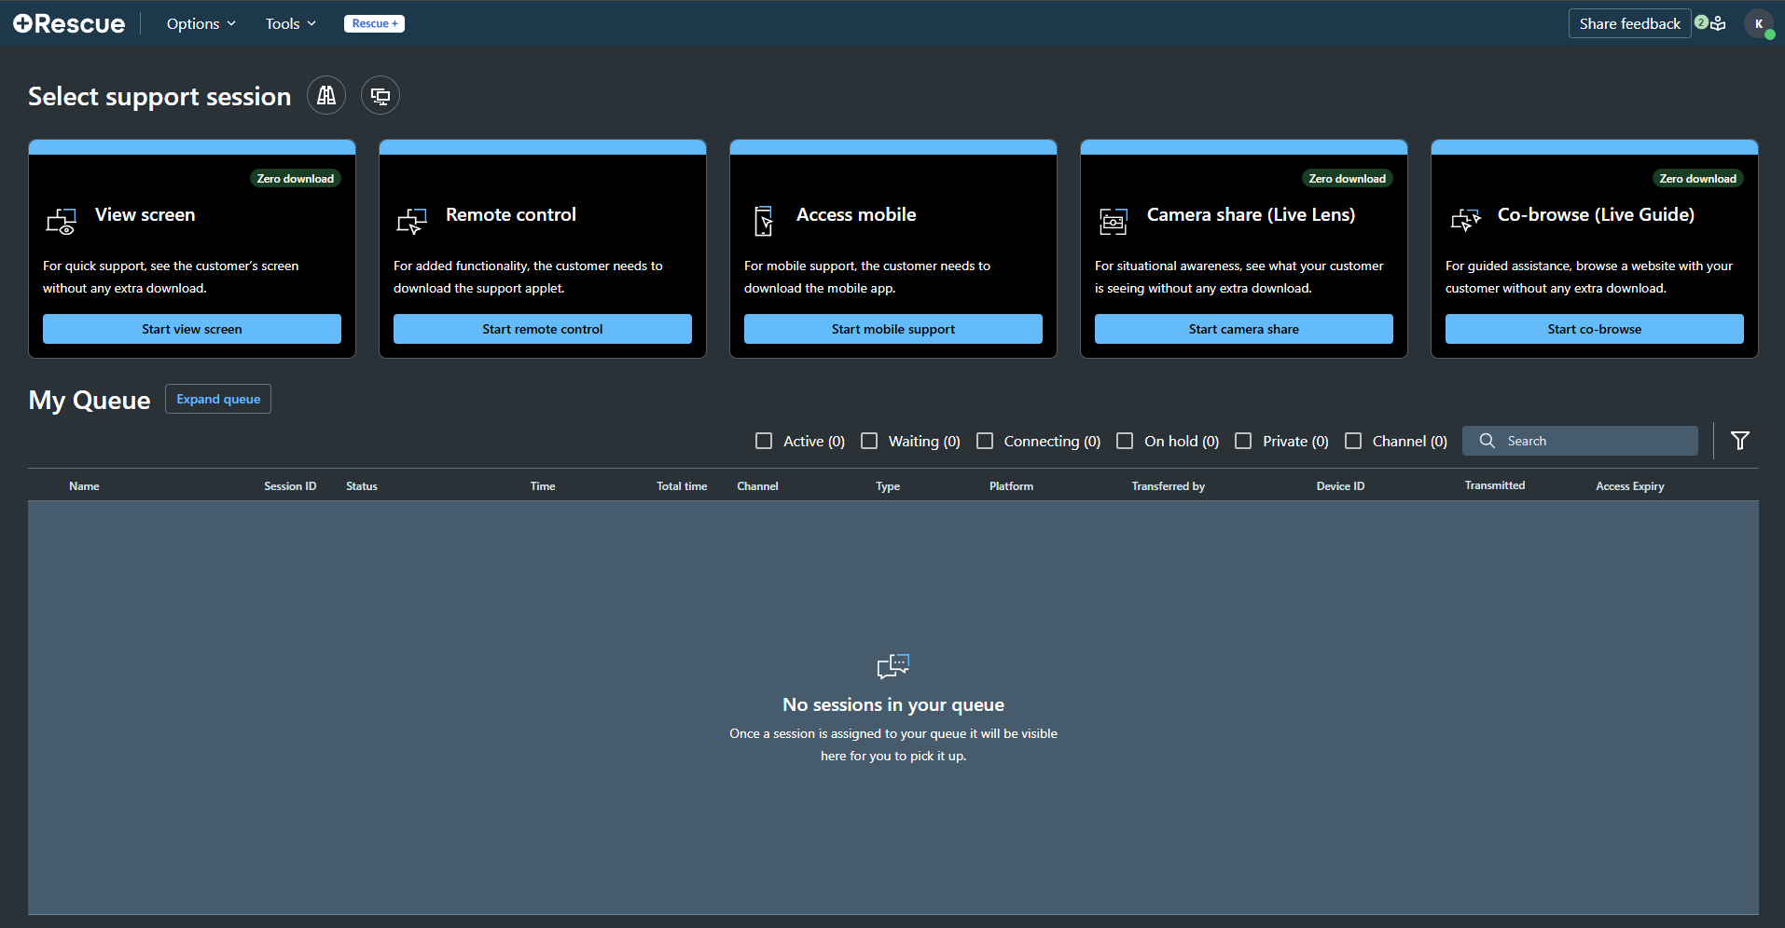Sort queue by Total time column
Viewport: 1785px width, 928px height.
[x=682, y=486]
